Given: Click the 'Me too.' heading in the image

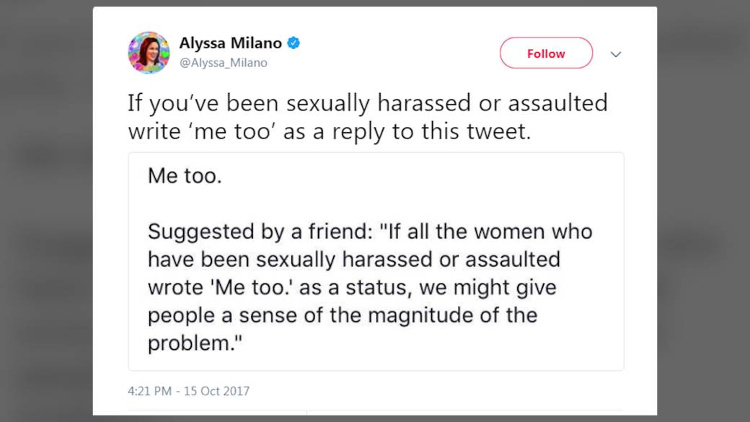Looking at the screenshot, I should (185, 175).
